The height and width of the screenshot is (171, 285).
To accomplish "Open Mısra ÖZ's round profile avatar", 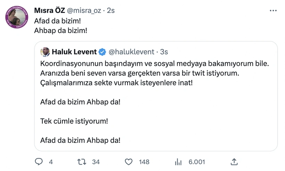I will [x=17, y=17].
